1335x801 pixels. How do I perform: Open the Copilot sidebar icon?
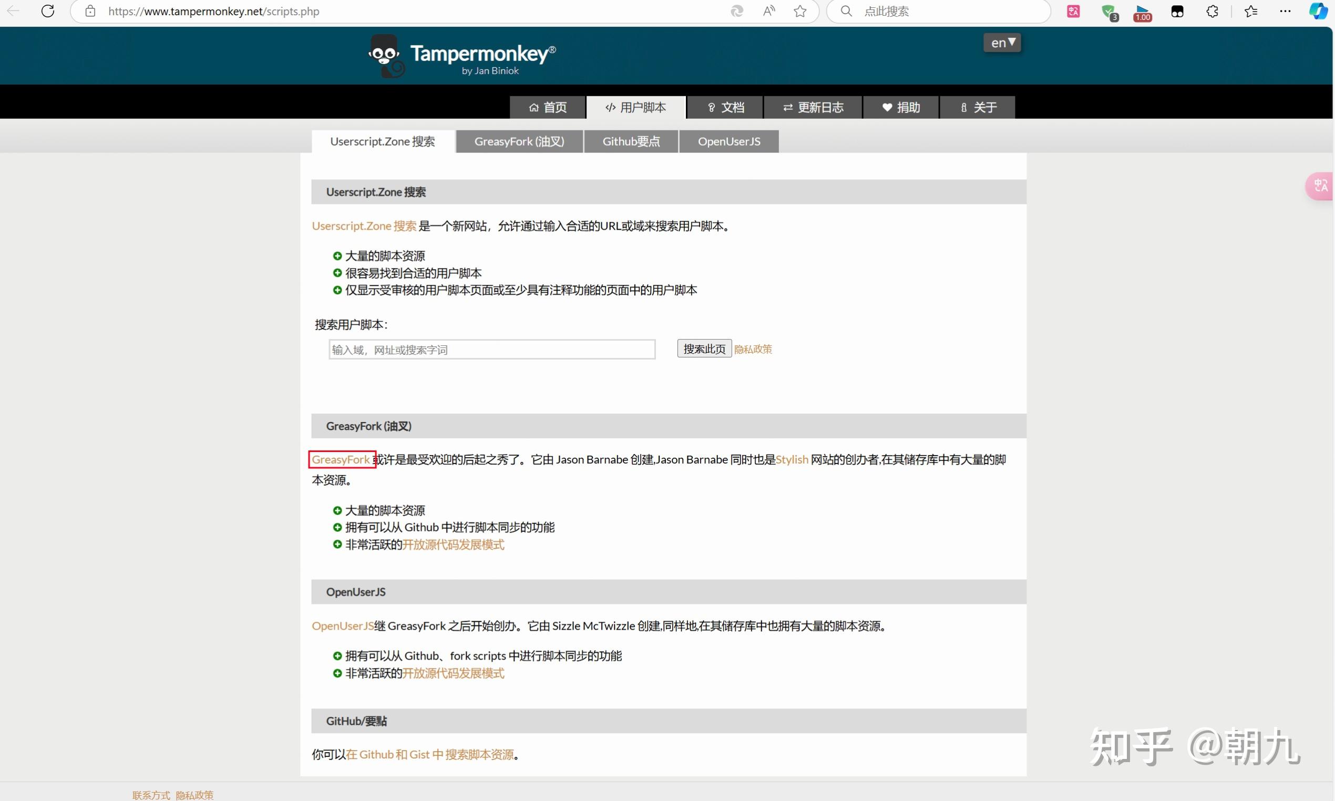point(1318,12)
